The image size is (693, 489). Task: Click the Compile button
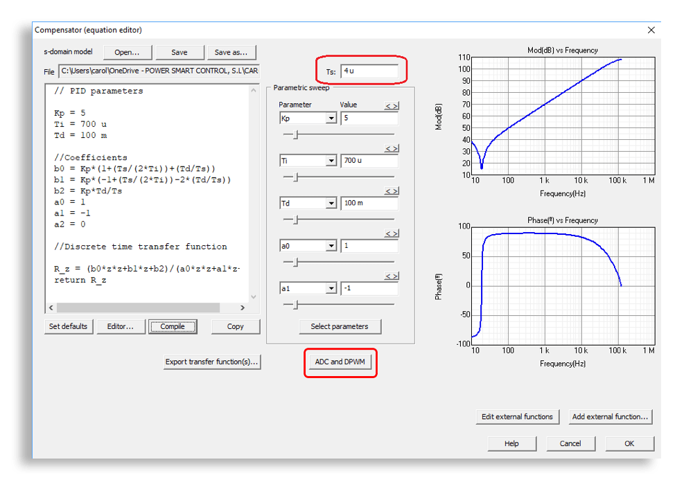click(x=173, y=326)
